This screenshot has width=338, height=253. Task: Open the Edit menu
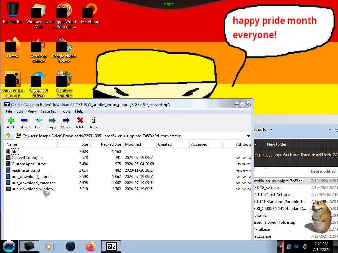coord(19,111)
